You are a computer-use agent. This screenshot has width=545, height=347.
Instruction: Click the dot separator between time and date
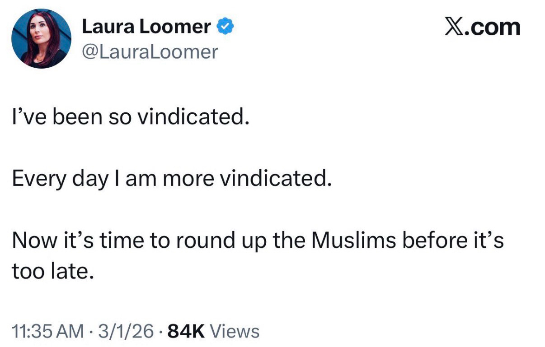click(90, 331)
